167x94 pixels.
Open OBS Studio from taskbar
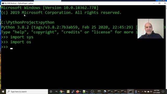[92, 92]
